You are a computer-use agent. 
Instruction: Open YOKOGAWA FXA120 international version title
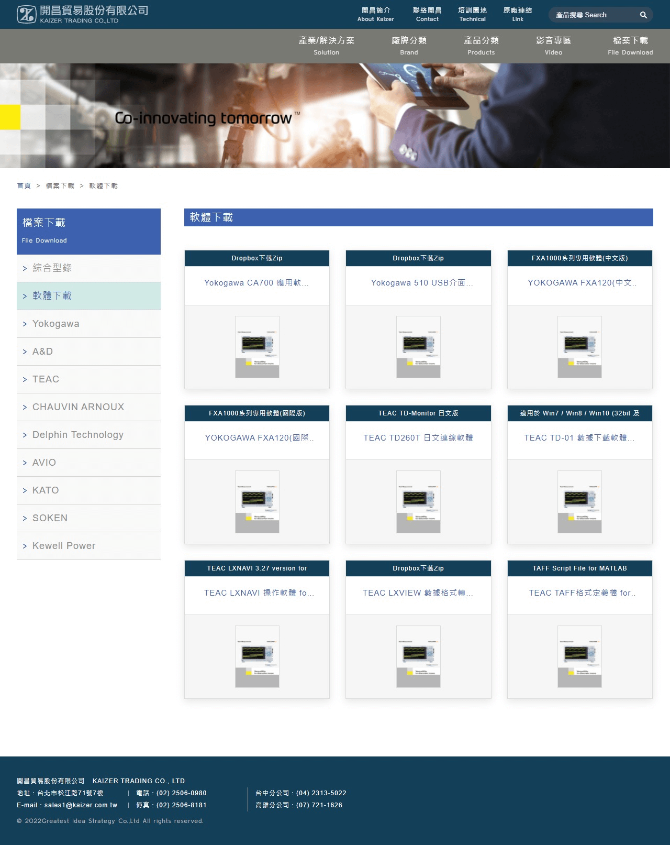click(x=259, y=438)
